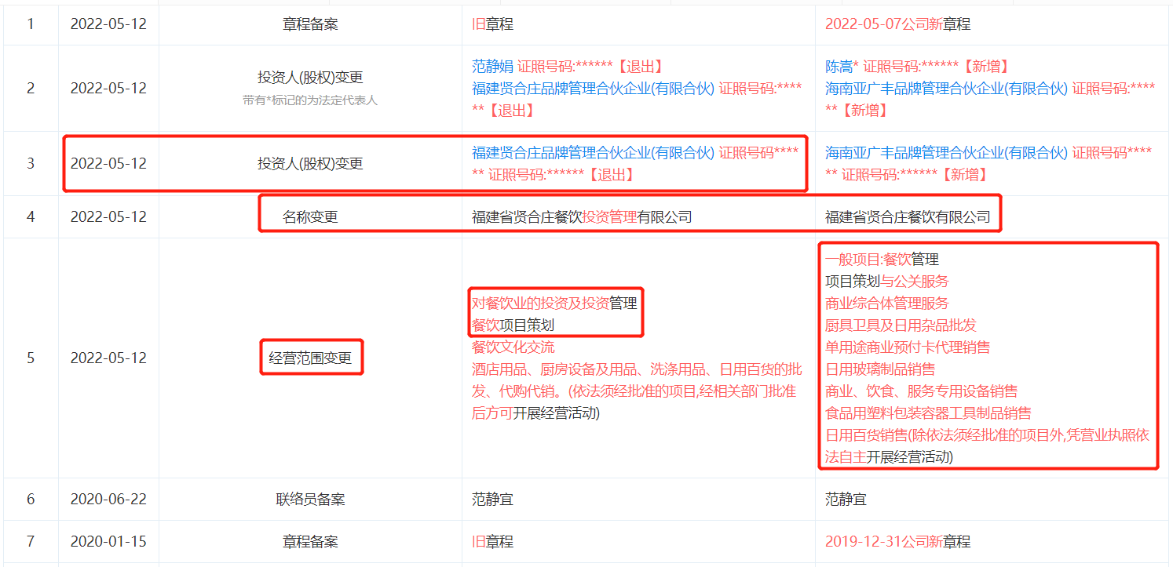The height and width of the screenshot is (567, 1173).
Task: Click 投资人(股权)变更 in row 3
Action: pos(310,164)
